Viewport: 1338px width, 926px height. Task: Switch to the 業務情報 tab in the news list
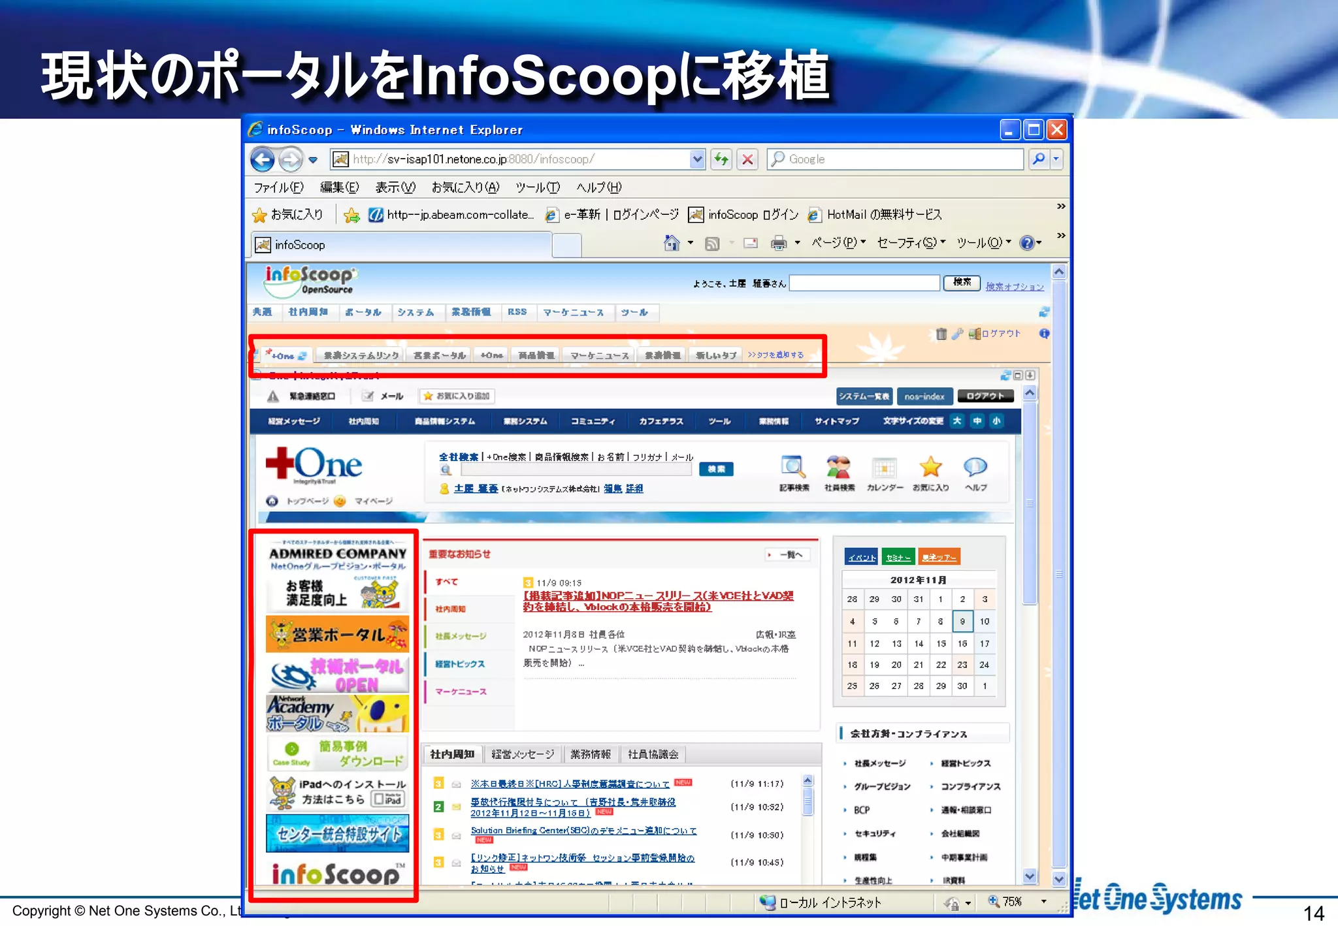(x=591, y=754)
